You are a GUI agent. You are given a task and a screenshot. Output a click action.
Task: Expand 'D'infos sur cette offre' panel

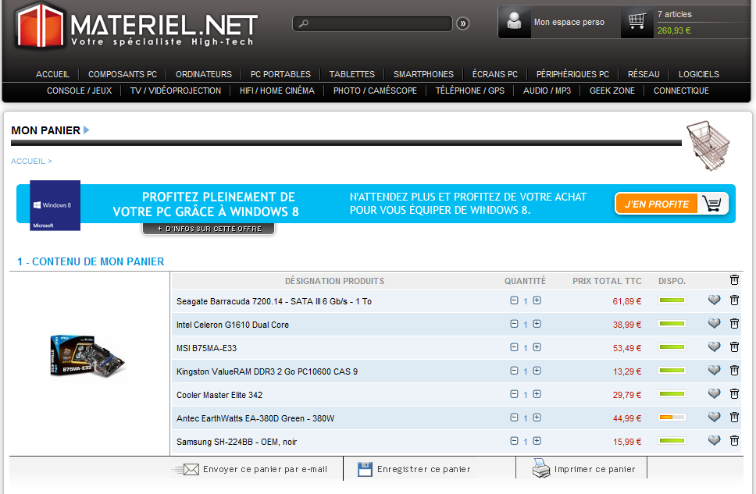[x=209, y=229]
